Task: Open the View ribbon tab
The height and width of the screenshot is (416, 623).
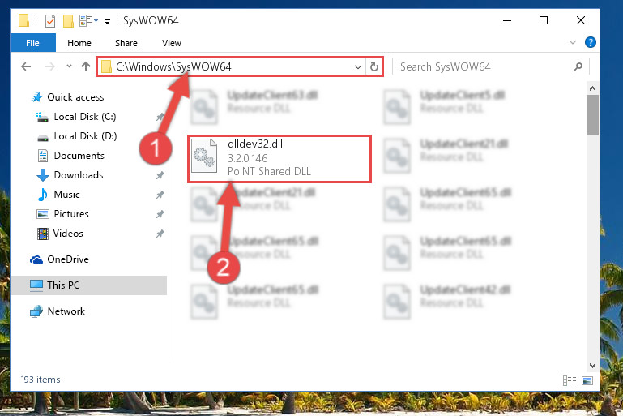Action: (172, 43)
